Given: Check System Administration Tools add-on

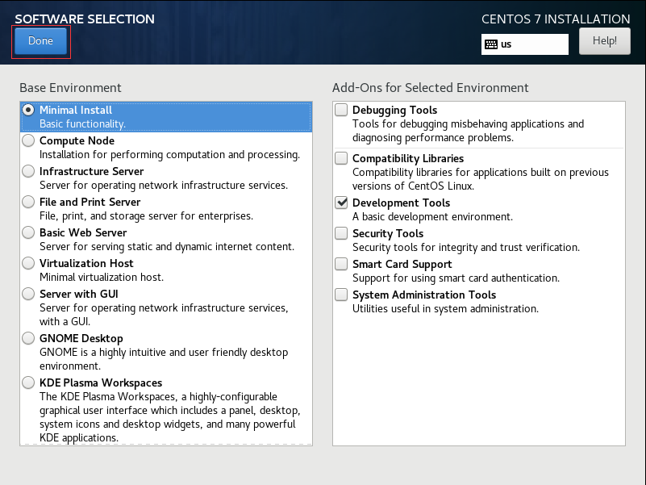Looking at the screenshot, I should tap(341, 295).
